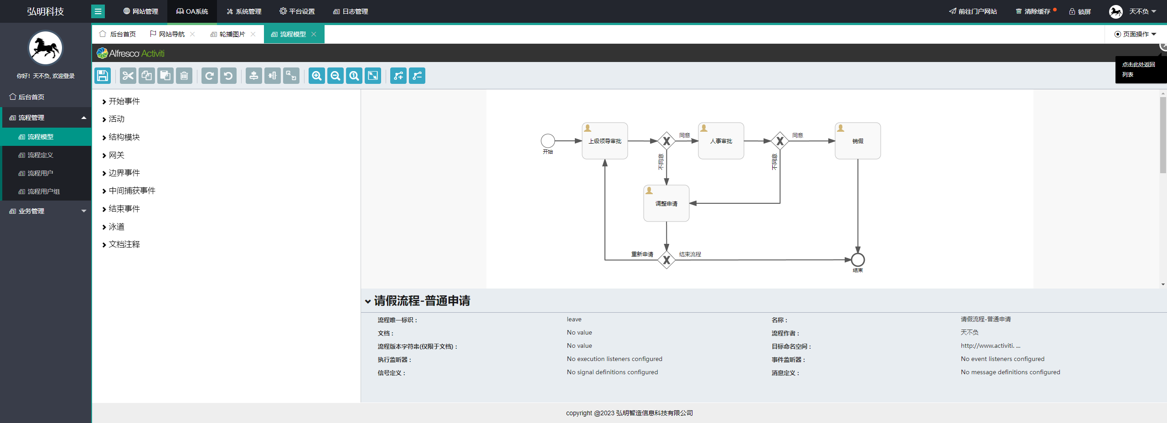Switch to the 后台首页 tab
This screenshot has height=423, width=1167.
[x=118, y=34]
